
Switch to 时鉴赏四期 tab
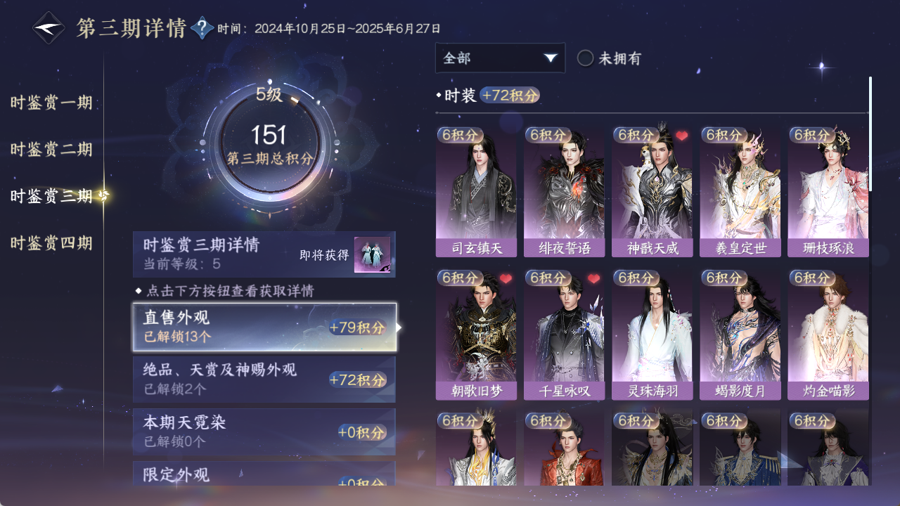coord(51,243)
